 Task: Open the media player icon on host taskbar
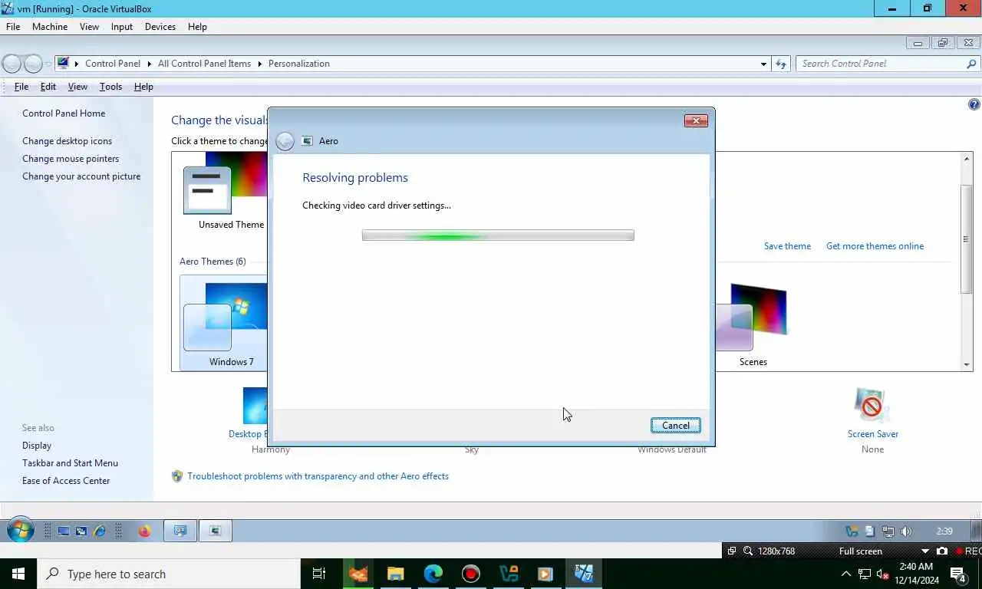tap(545, 574)
